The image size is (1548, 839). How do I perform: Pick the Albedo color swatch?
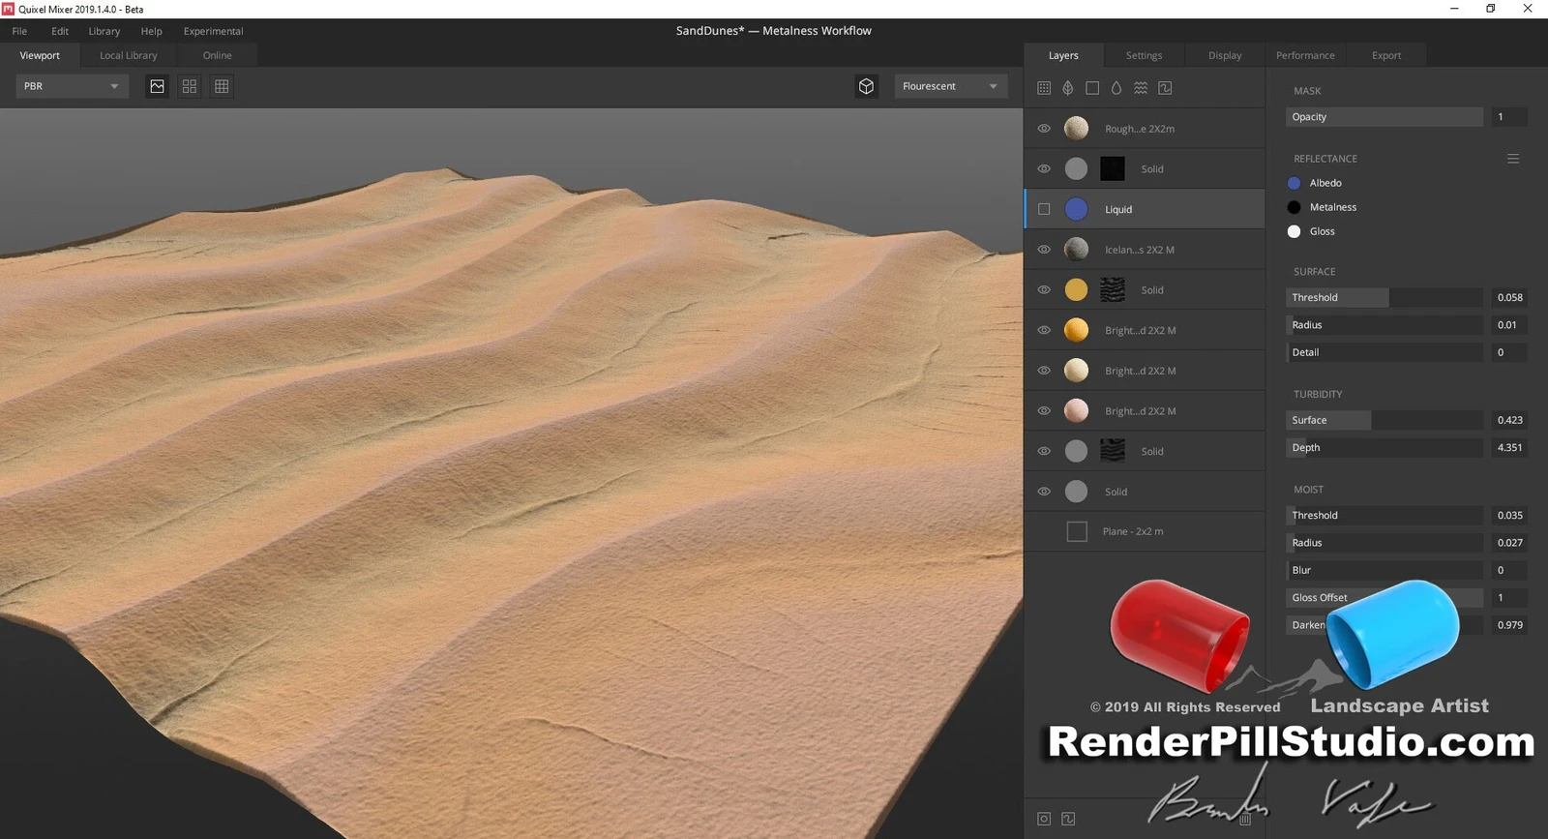1295,183
